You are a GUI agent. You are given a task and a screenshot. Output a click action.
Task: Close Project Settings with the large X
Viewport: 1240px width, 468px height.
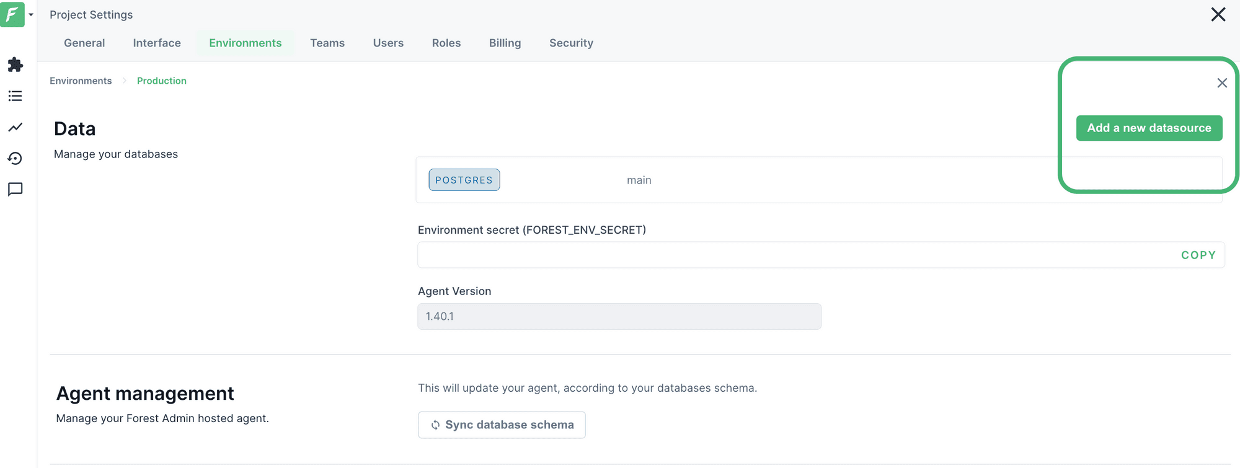pos(1218,14)
